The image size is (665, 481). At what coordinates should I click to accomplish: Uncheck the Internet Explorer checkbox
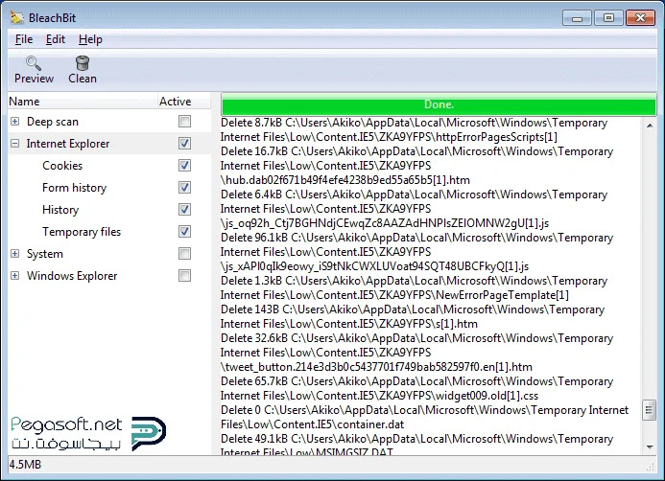184,144
